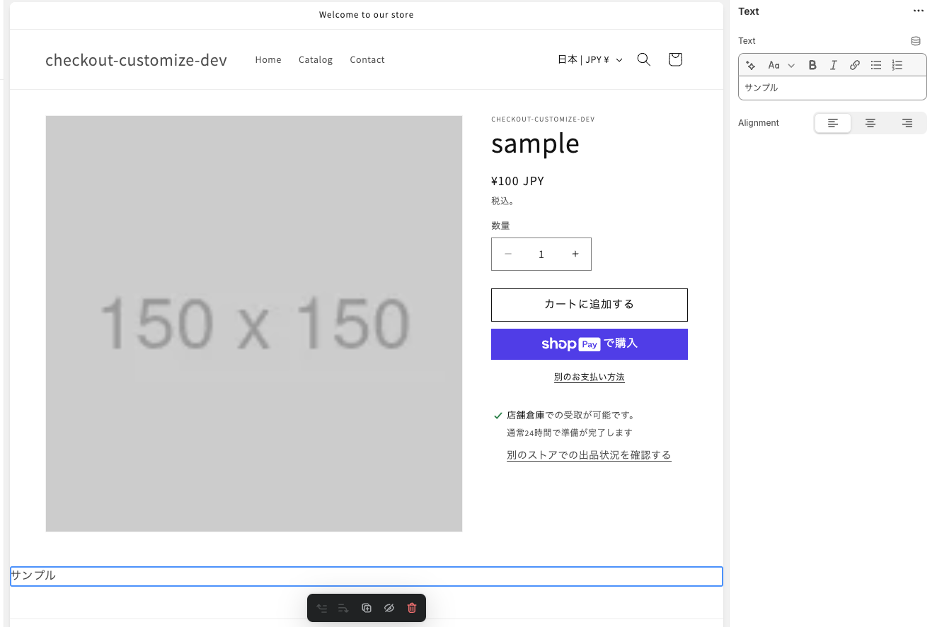
Task: Click the 税込。 tax note text
Action: (x=502, y=201)
